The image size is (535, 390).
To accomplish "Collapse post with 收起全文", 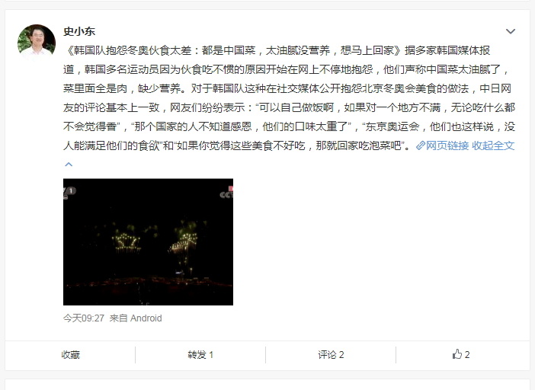I will pos(493,146).
